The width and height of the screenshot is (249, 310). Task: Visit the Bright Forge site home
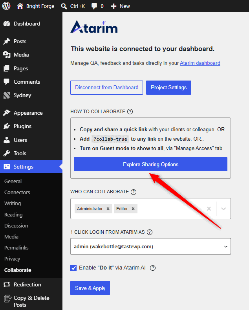point(20,6)
